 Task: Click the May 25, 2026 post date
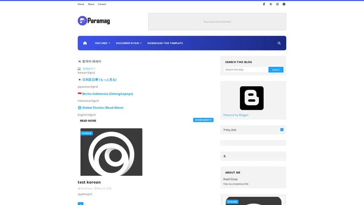(104, 189)
